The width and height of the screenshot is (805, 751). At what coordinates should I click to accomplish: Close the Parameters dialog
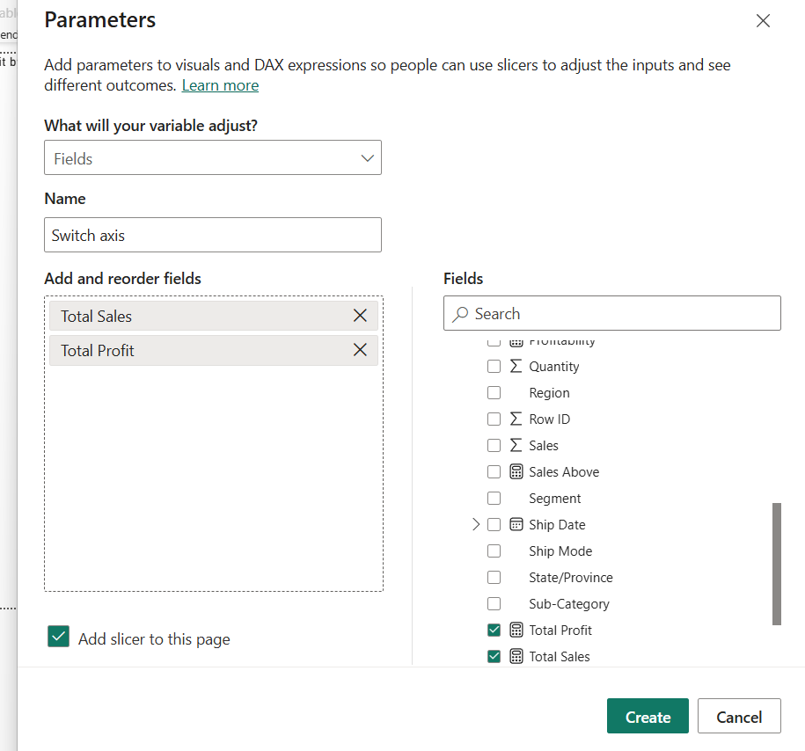[763, 21]
